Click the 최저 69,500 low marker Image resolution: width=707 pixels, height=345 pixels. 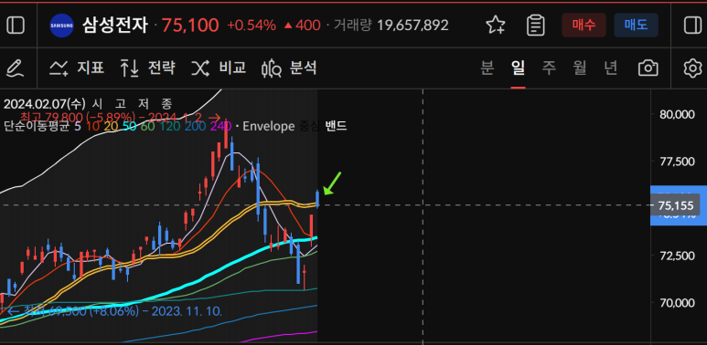click(115, 311)
